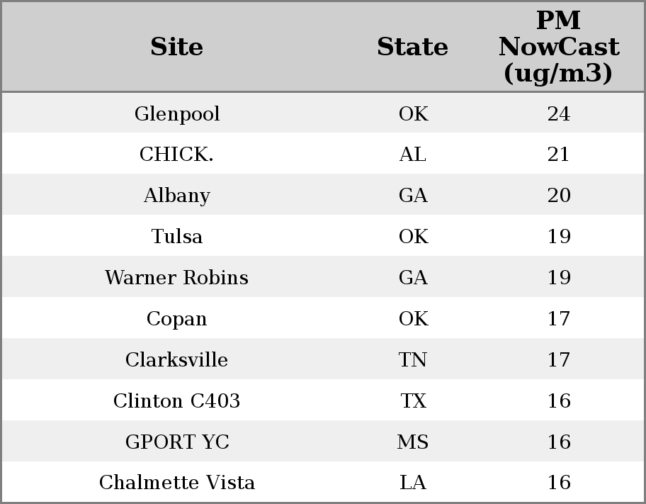Select the Copan site cell
This screenshot has width=646, height=504.
[176, 319]
